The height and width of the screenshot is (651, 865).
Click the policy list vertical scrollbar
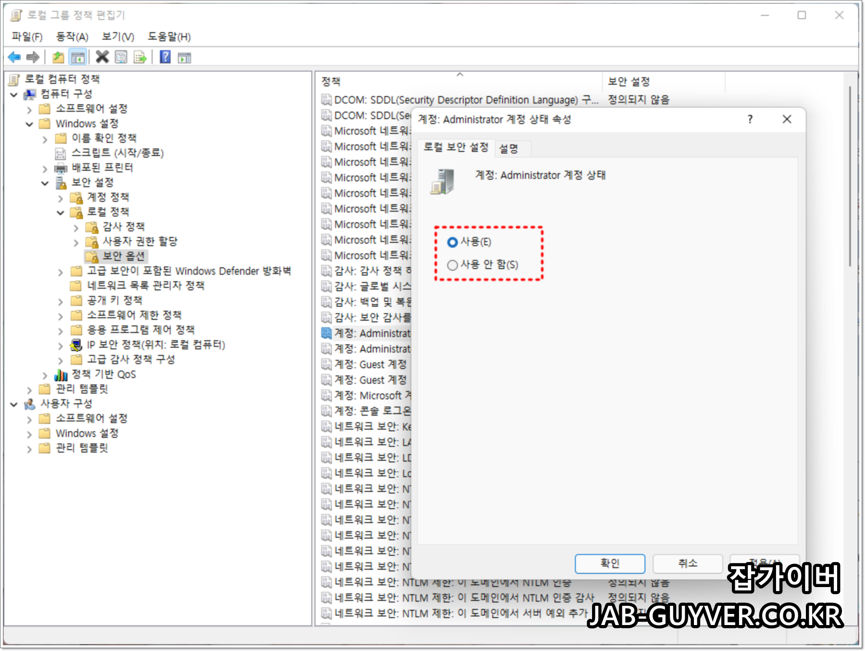(850, 176)
